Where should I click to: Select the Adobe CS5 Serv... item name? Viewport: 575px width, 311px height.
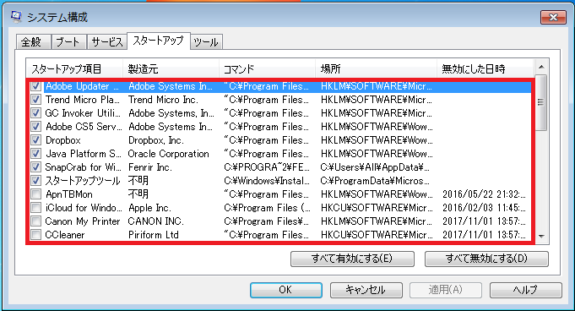point(84,127)
